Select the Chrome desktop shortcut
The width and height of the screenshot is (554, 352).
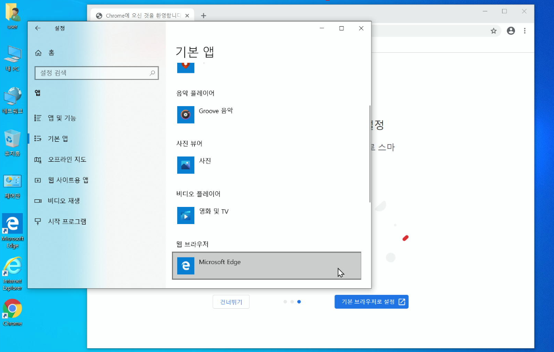click(x=12, y=313)
